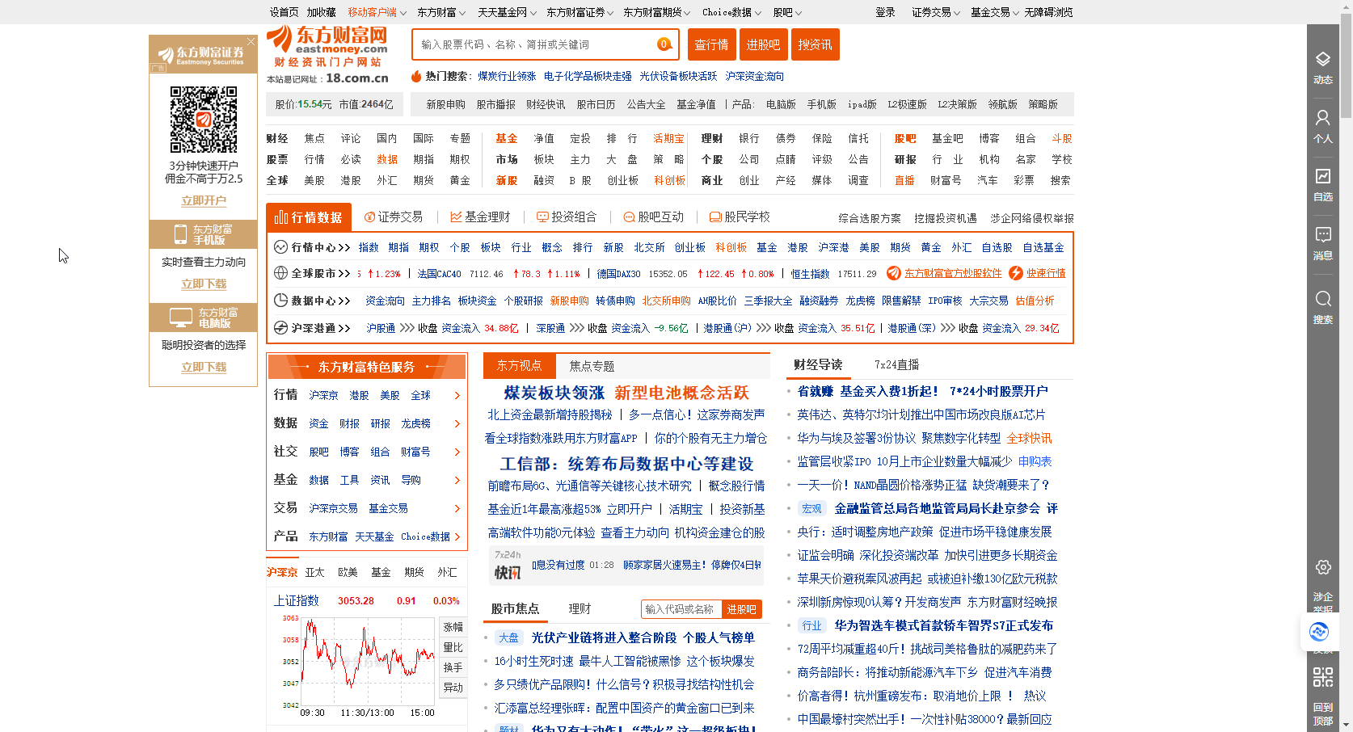Click 回到顶部 in right sidebar
1353x732 pixels.
(1322, 713)
